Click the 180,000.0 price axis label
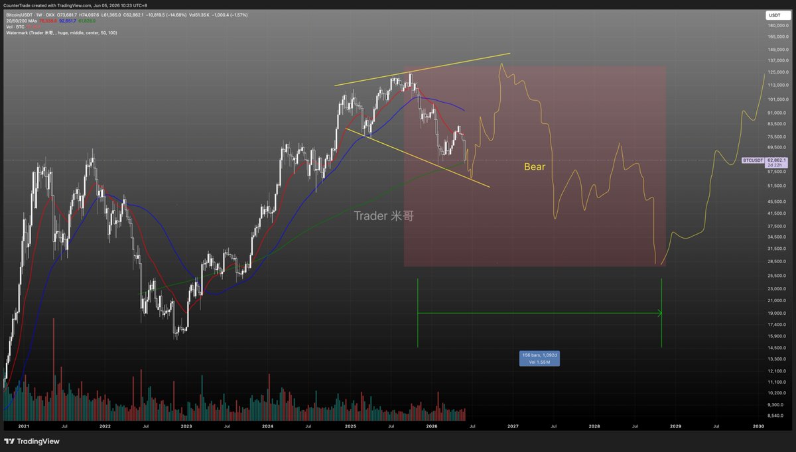This screenshot has width=796, height=452. pyautogui.click(x=777, y=26)
